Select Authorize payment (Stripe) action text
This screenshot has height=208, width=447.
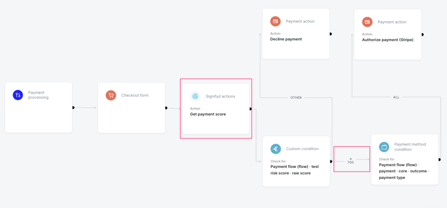[x=388, y=40]
